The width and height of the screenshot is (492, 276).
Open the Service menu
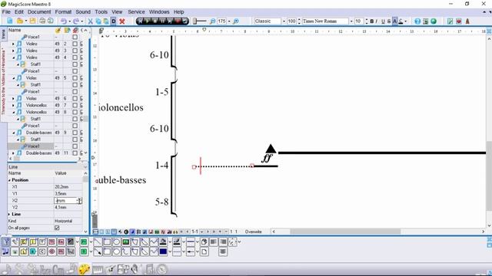click(136, 12)
